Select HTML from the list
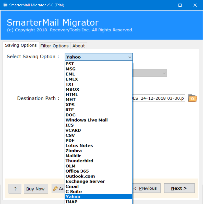The height and width of the screenshot is (204, 203). 99,94
